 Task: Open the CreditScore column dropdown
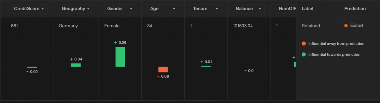(29, 9)
